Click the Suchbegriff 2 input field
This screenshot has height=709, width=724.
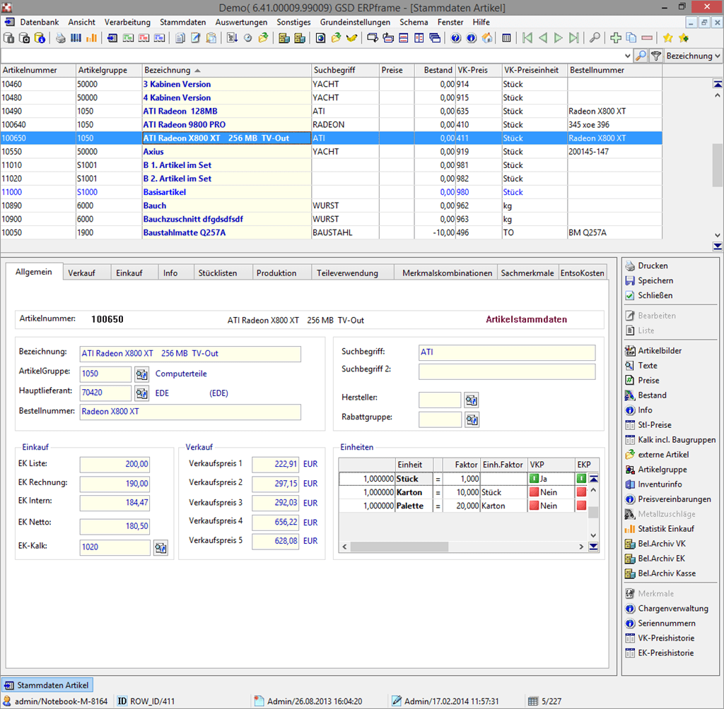tap(506, 371)
